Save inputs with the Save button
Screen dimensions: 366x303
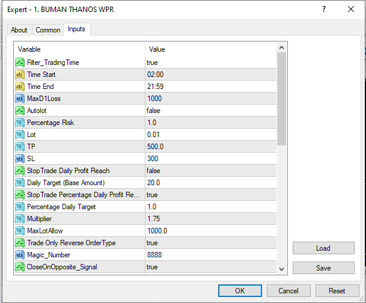coord(323,268)
